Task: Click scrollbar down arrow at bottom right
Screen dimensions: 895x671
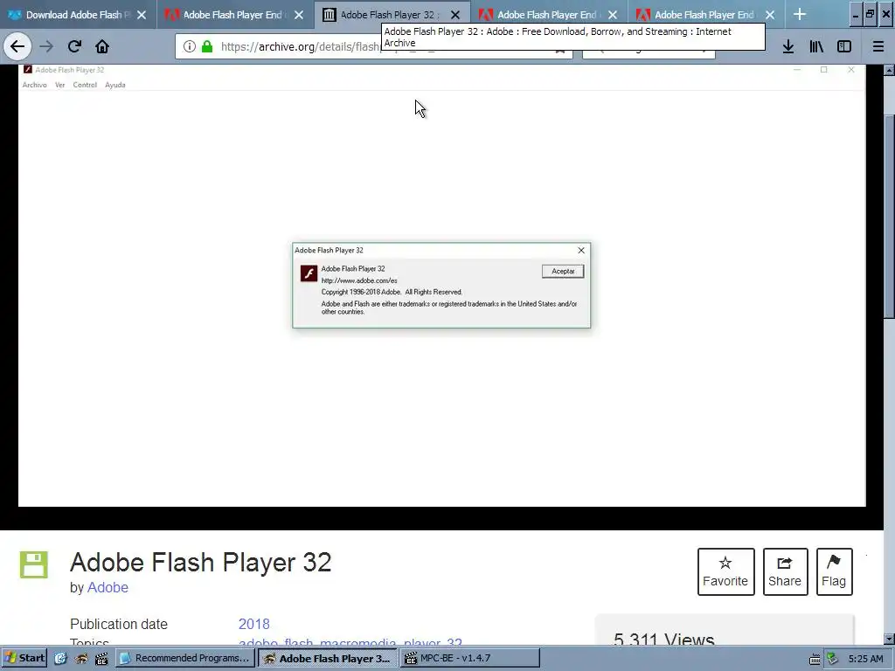Action: [889, 639]
